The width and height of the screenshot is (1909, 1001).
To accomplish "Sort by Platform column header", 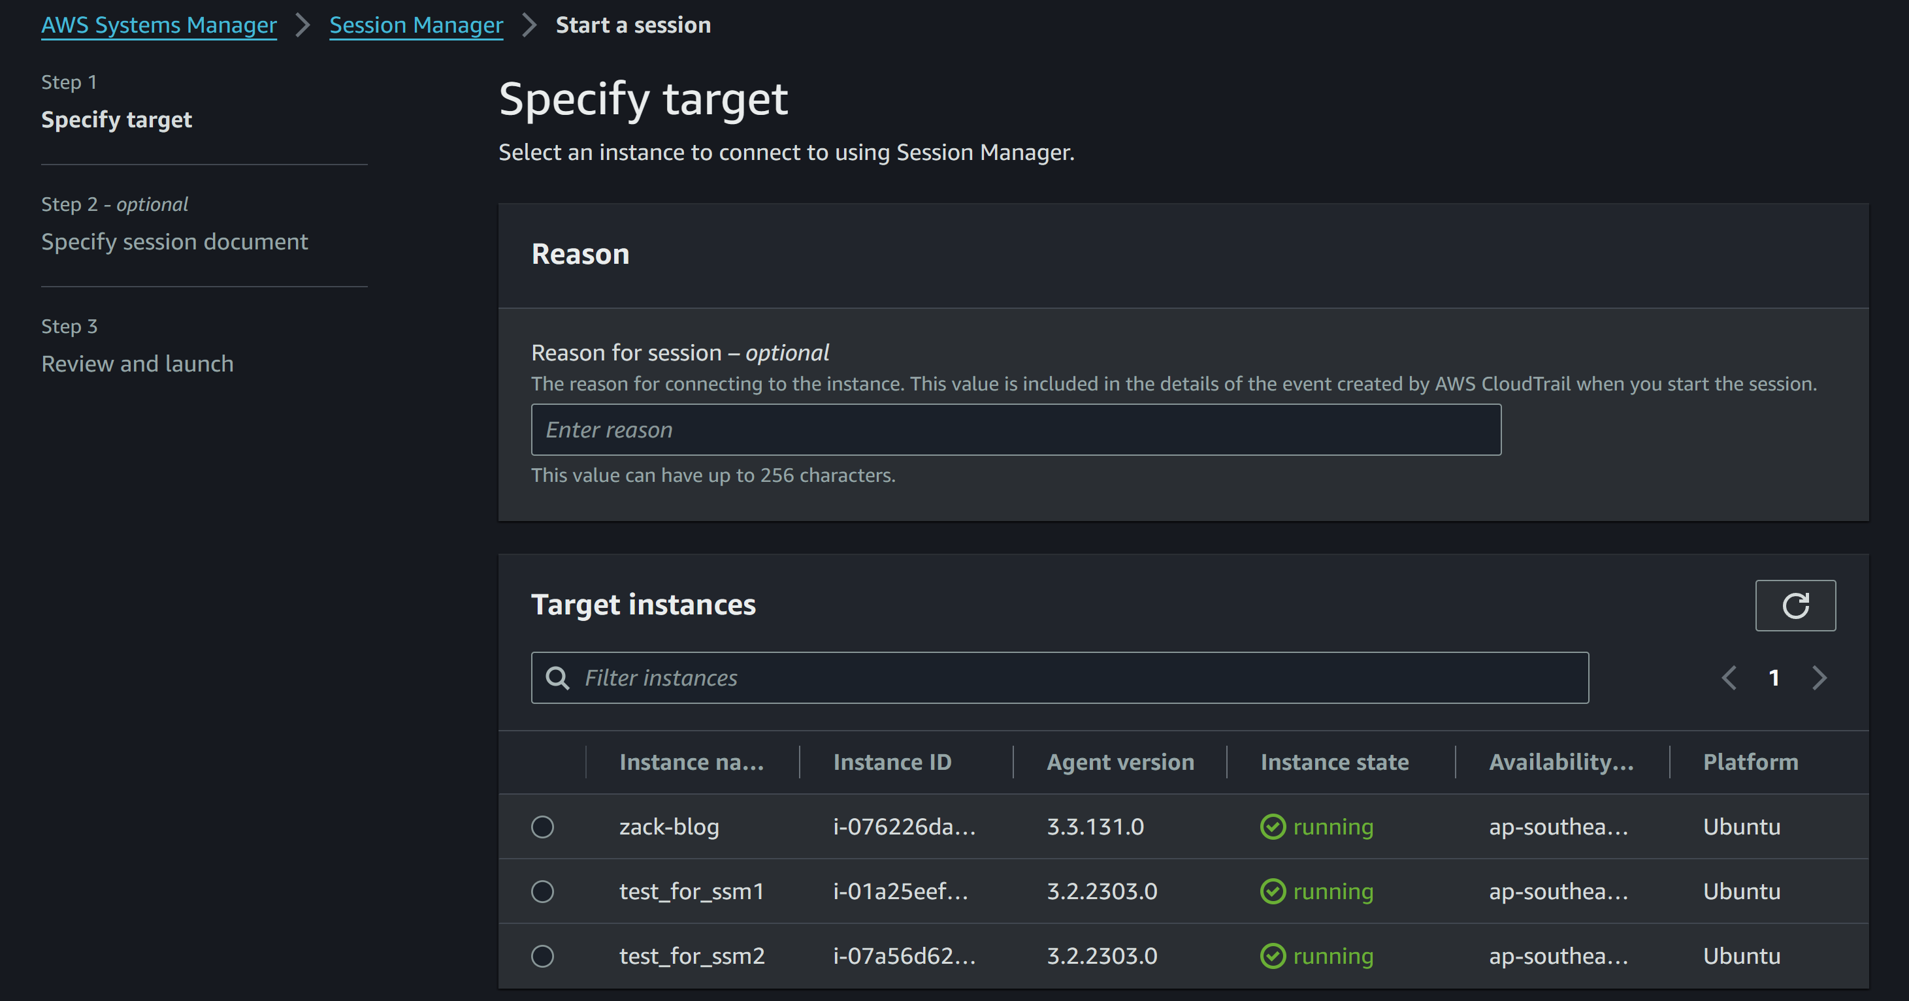I will point(1750,763).
